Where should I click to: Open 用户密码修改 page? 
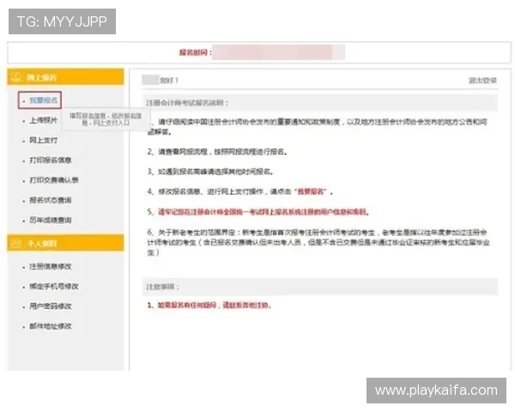[x=51, y=306]
